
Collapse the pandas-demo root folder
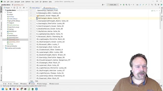(x=3, y=10)
